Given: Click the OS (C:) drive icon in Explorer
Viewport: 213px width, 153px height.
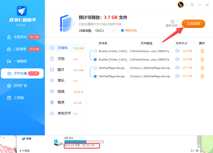Looking at the screenshot, I should [x=58, y=143].
